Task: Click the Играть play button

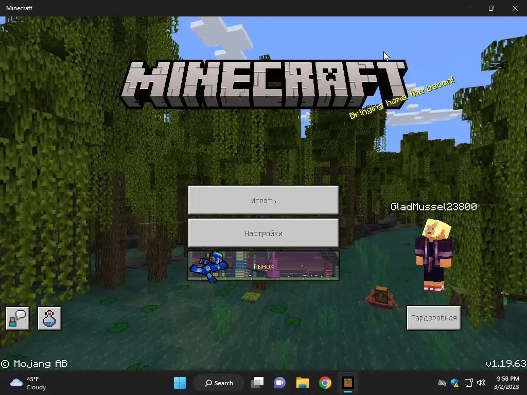Action: (x=263, y=200)
